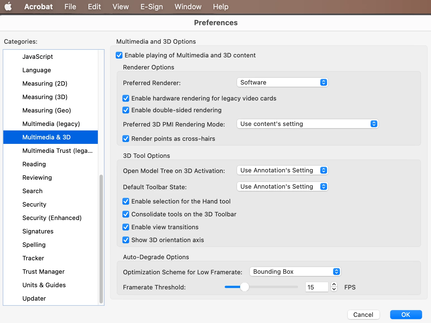Open the File menu
This screenshot has height=323, width=431.
tap(70, 6)
